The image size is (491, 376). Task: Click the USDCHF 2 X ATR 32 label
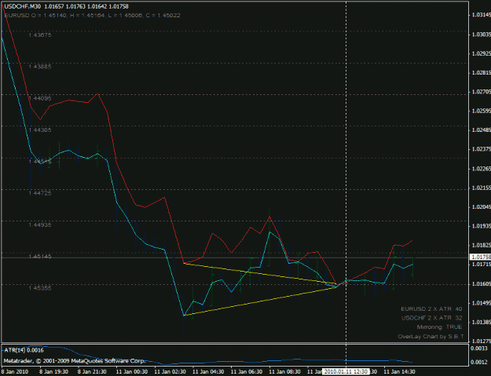pos(431,318)
